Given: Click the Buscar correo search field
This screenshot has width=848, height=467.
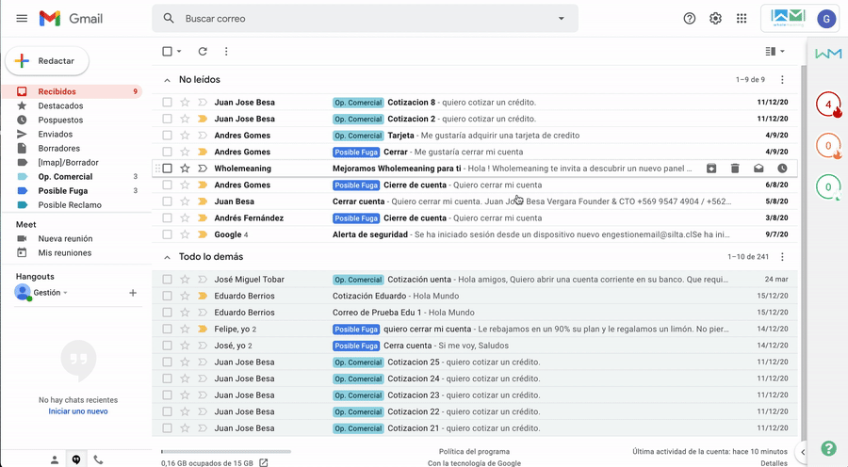Looking at the screenshot, I should click(358, 19).
